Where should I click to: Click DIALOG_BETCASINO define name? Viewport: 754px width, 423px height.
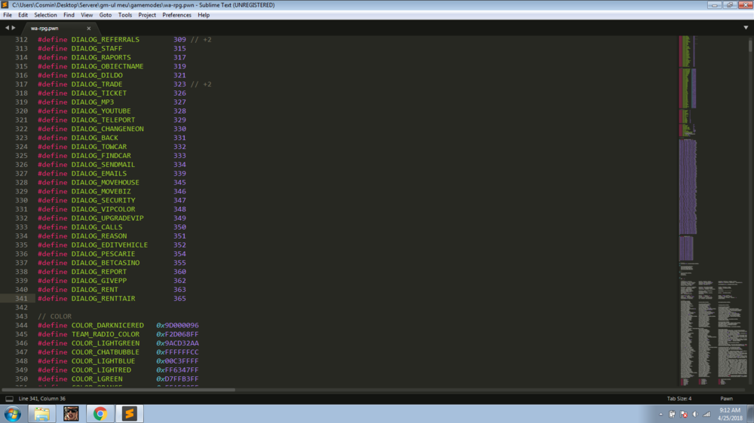pyautogui.click(x=106, y=263)
